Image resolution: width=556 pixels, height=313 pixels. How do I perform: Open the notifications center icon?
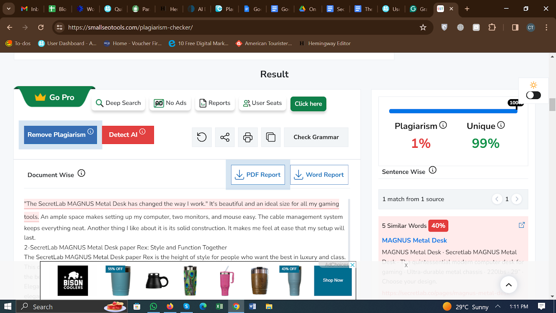(x=541, y=306)
